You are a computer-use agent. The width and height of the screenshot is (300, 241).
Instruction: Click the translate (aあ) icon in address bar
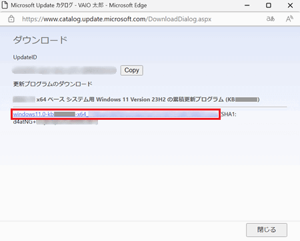click(271, 19)
